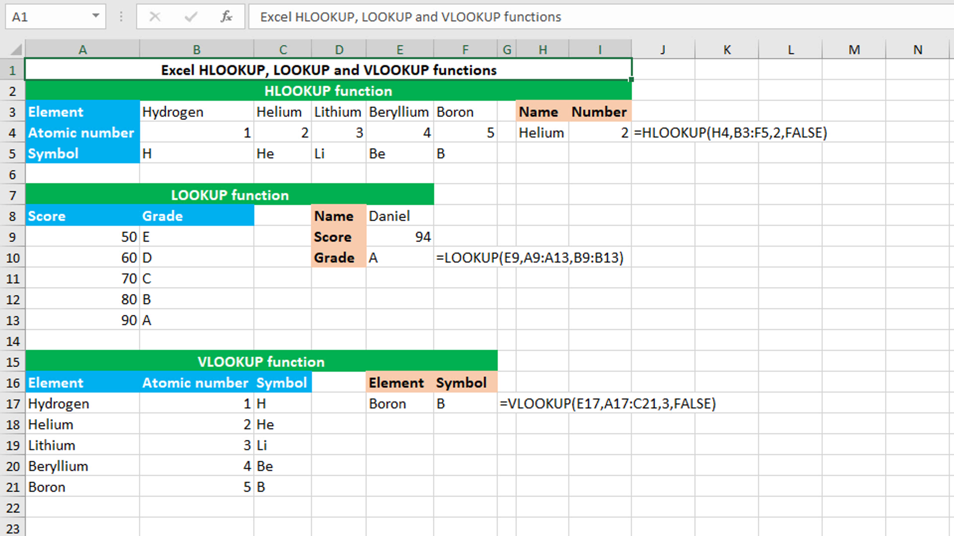The height and width of the screenshot is (536, 954).
Task: Open the Name Box dropdown arrow
Action: click(x=95, y=16)
